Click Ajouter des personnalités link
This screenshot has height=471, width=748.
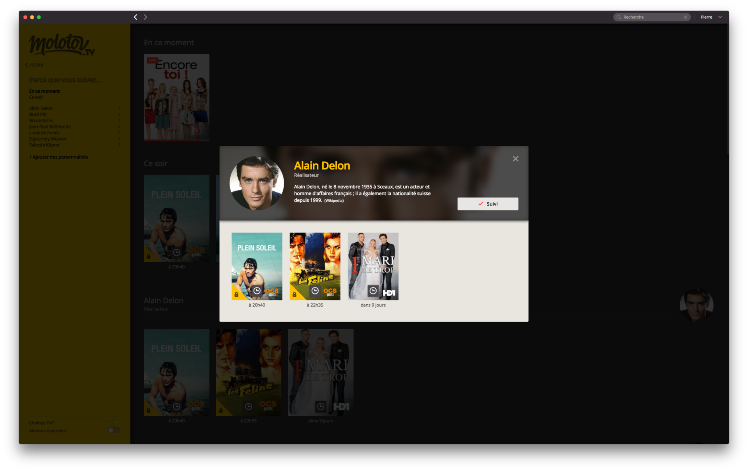[x=58, y=157]
